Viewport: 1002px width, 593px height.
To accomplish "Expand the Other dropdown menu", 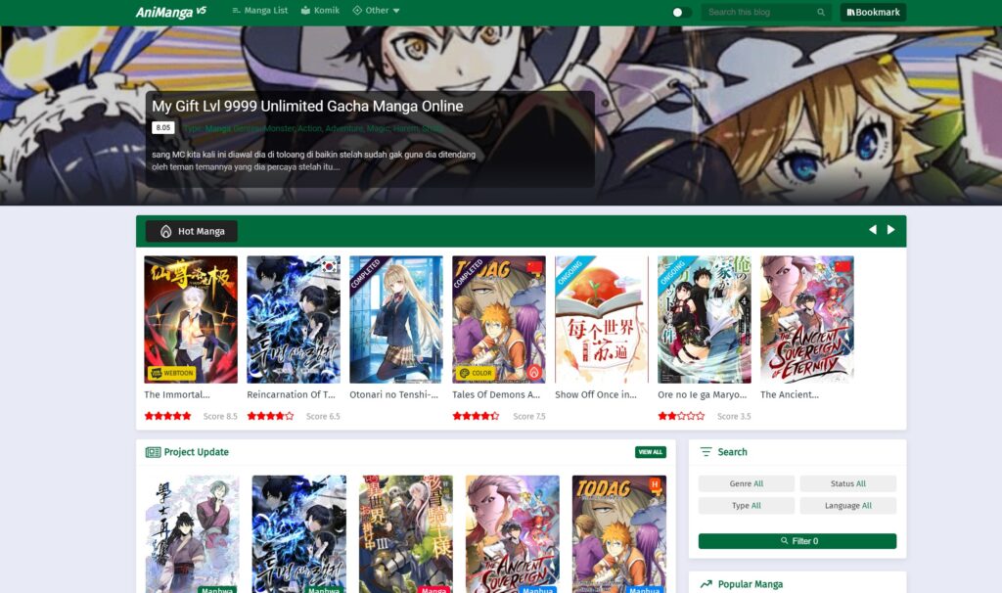I will [x=377, y=11].
